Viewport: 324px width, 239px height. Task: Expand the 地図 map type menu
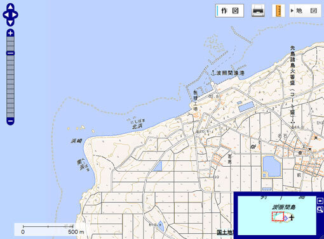[305, 11]
